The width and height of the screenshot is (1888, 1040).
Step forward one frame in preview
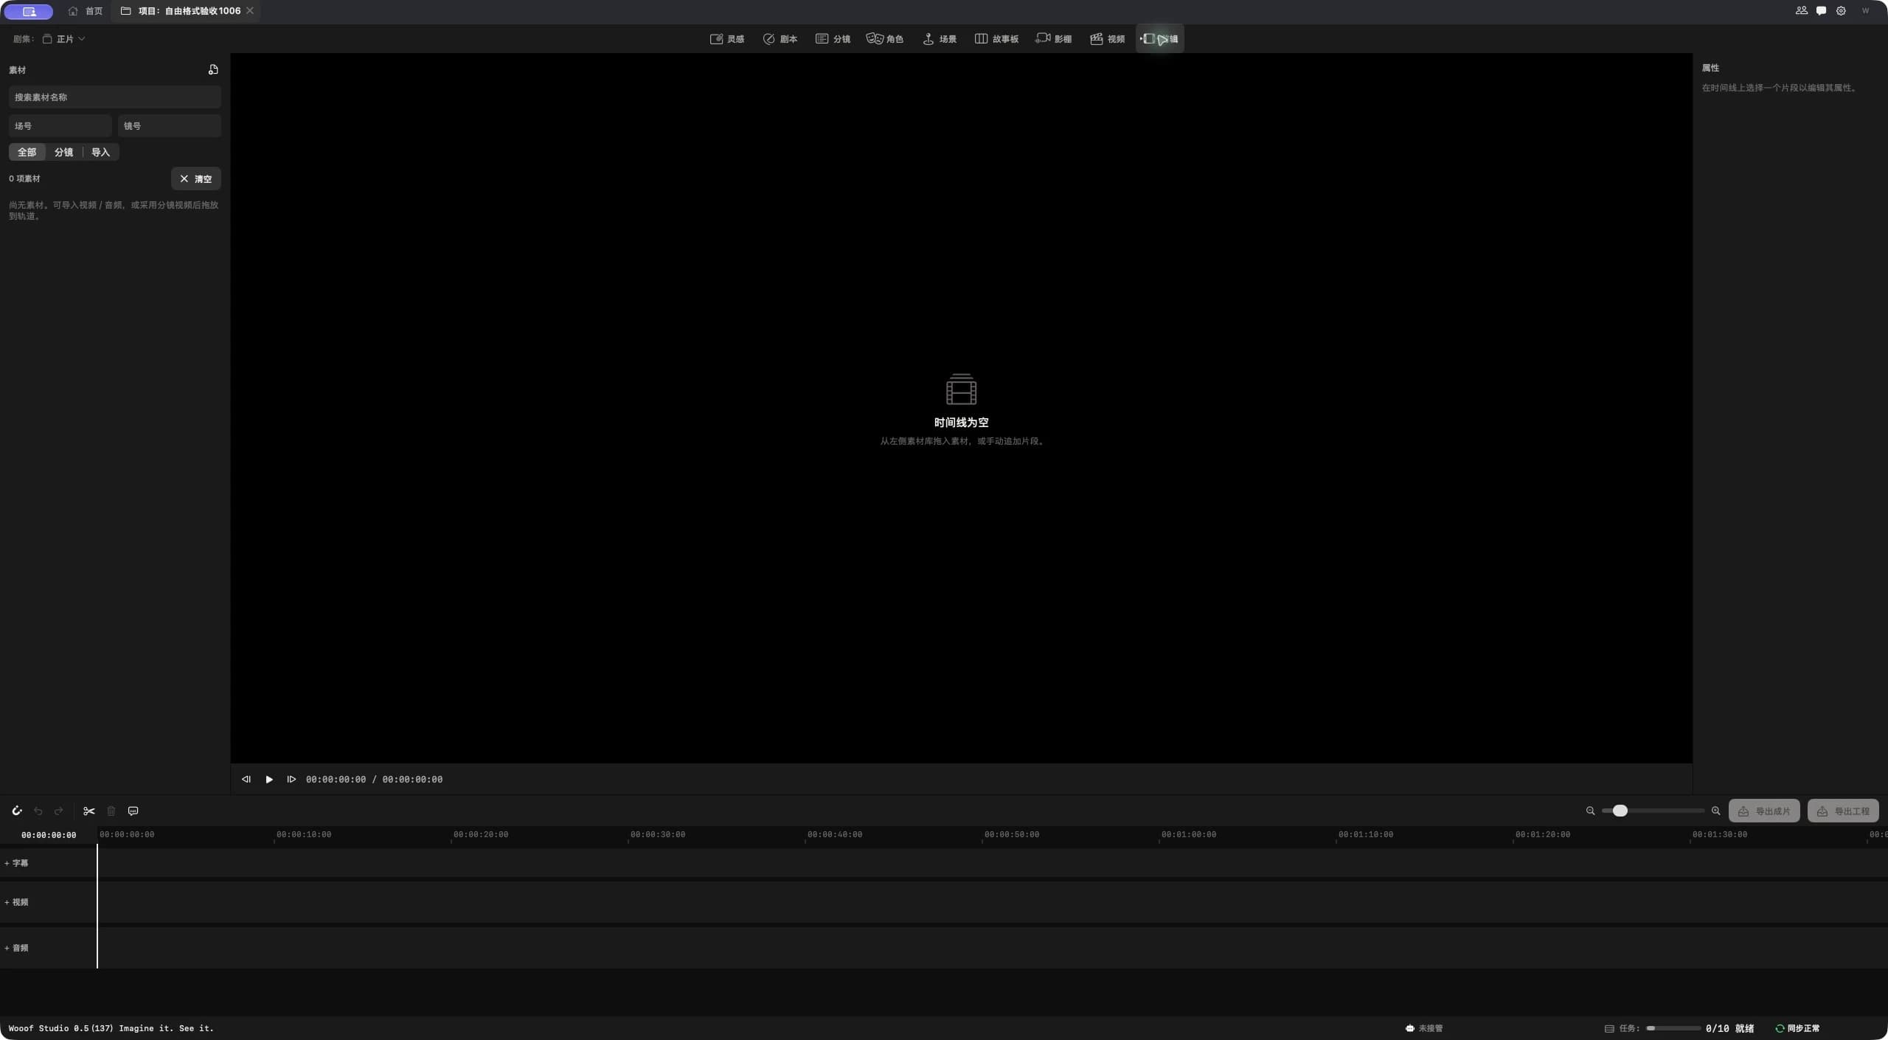coord(291,779)
